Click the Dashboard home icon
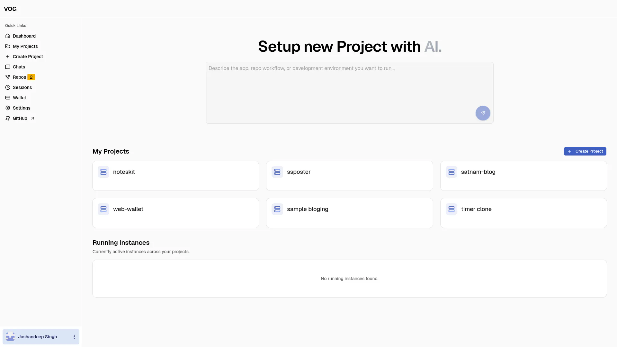617x347 pixels. (8, 36)
